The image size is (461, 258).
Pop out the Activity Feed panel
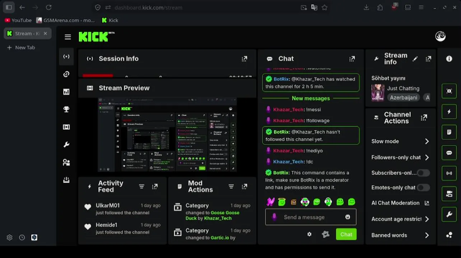[x=155, y=186]
